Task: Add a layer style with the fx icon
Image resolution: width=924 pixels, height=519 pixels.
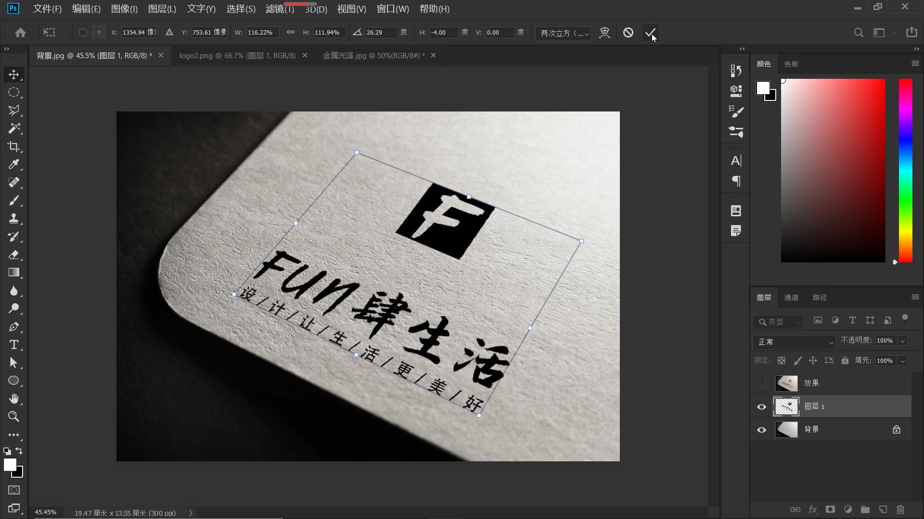Action: [813, 510]
